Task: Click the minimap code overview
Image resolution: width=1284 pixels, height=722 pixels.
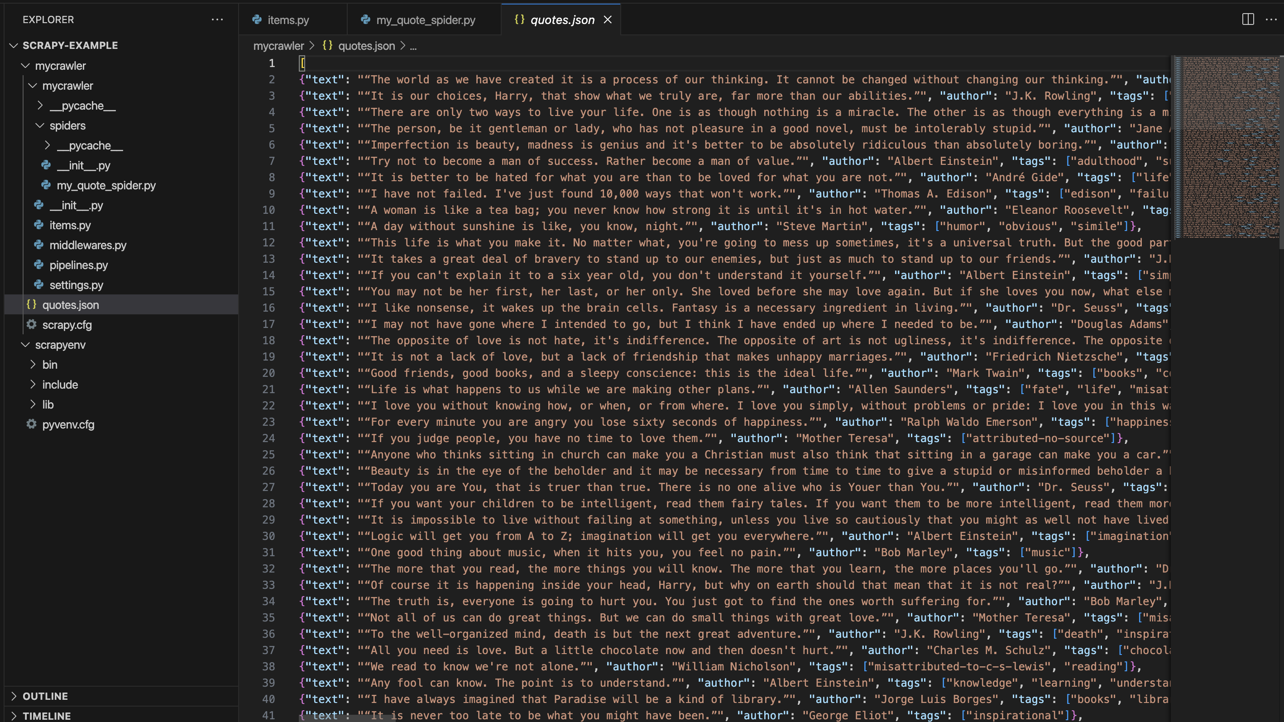Action: tap(1226, 147)
